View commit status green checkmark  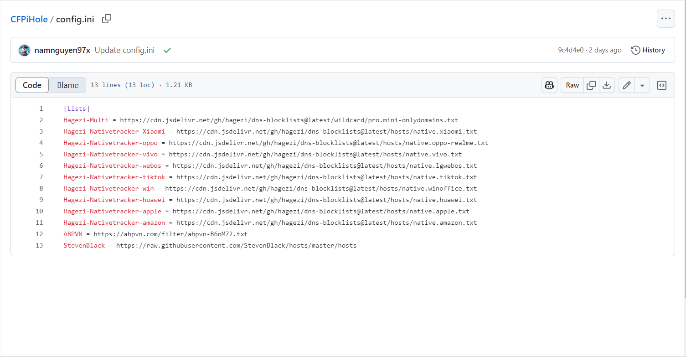point(167,51)
